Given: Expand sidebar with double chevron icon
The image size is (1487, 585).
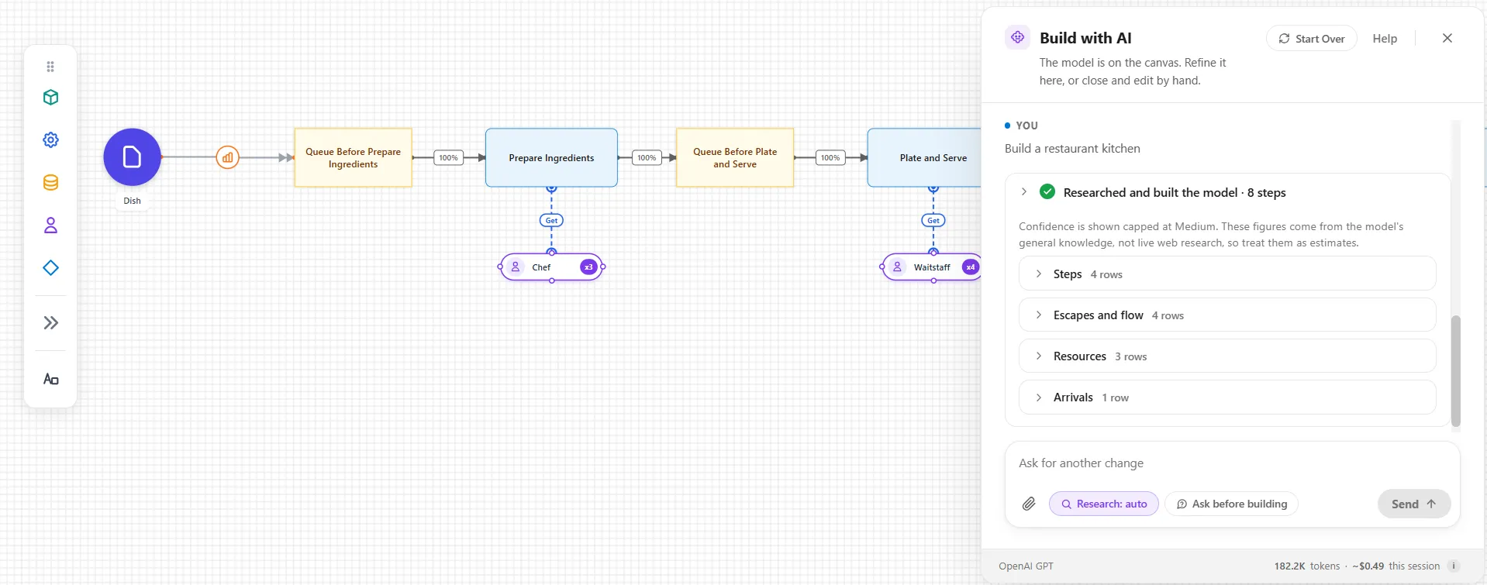Looking at the screenshot, I should [x=50, y=323].
